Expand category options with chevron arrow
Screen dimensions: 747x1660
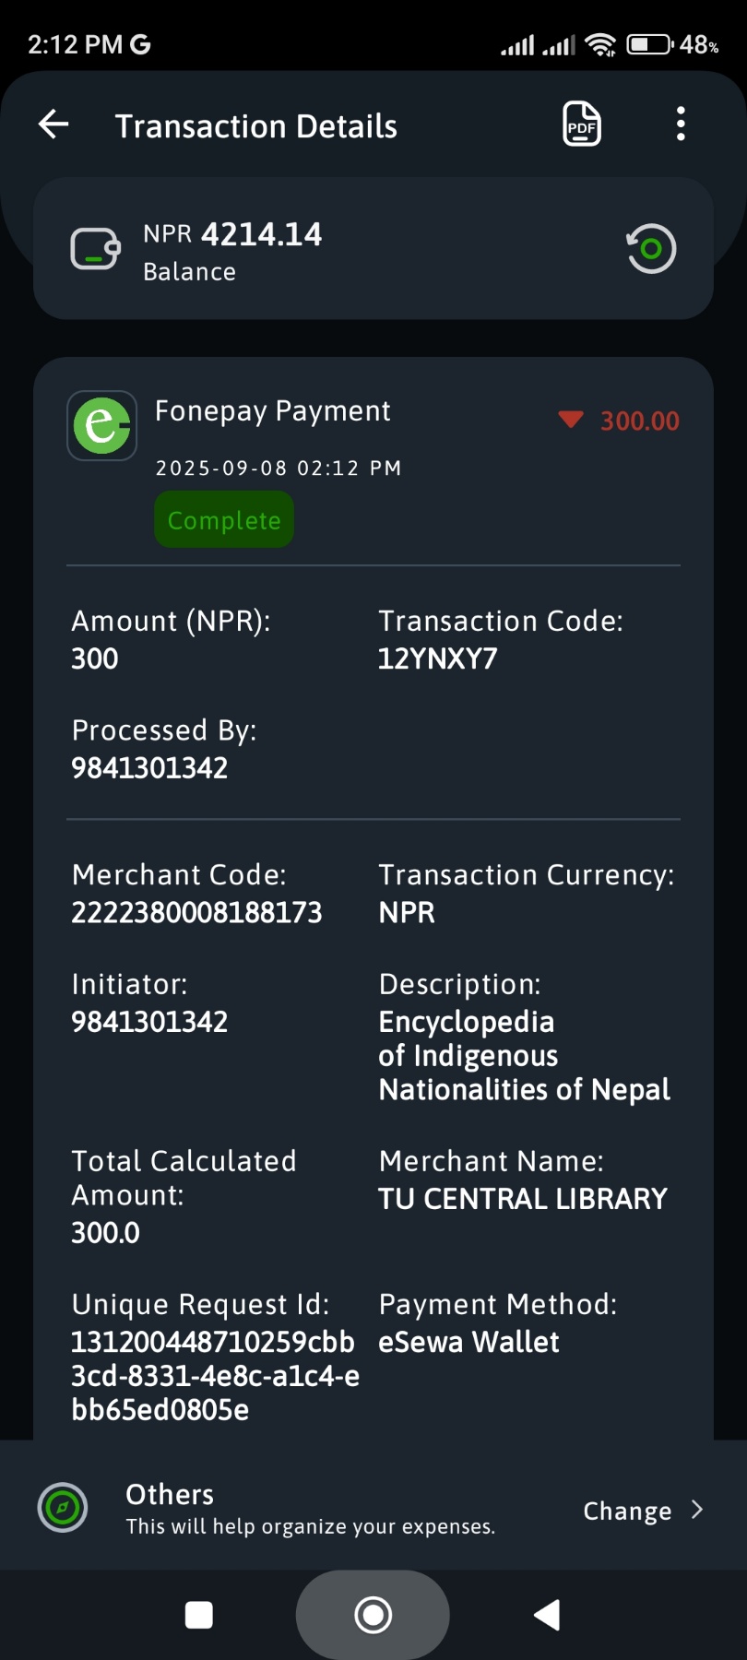[x=697, y=1510]
